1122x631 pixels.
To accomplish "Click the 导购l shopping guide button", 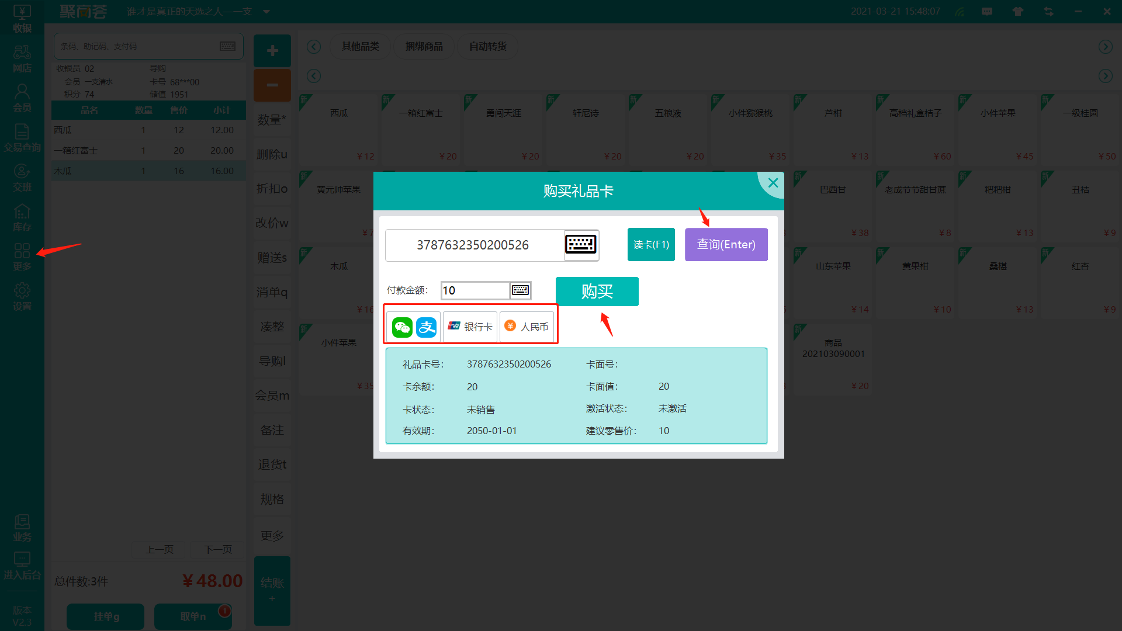I will pyautogui.click(x=272, y=361).
